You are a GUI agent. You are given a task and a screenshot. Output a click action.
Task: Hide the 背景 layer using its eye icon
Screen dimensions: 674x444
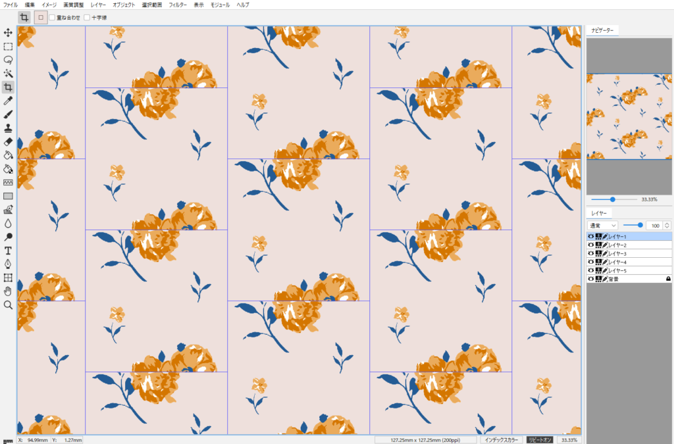pos(591,279)
